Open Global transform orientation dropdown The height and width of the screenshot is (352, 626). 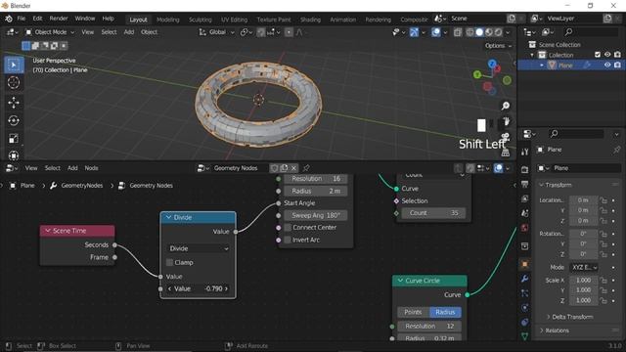tap(217, 32)
